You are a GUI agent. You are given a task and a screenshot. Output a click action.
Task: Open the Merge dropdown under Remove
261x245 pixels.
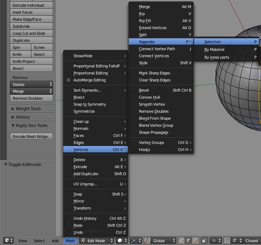(x=31, y=91)
